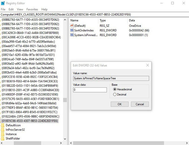Select key {00BB2765-6A77-11D0-A535-00C04FD7D062}

(30, 28)
